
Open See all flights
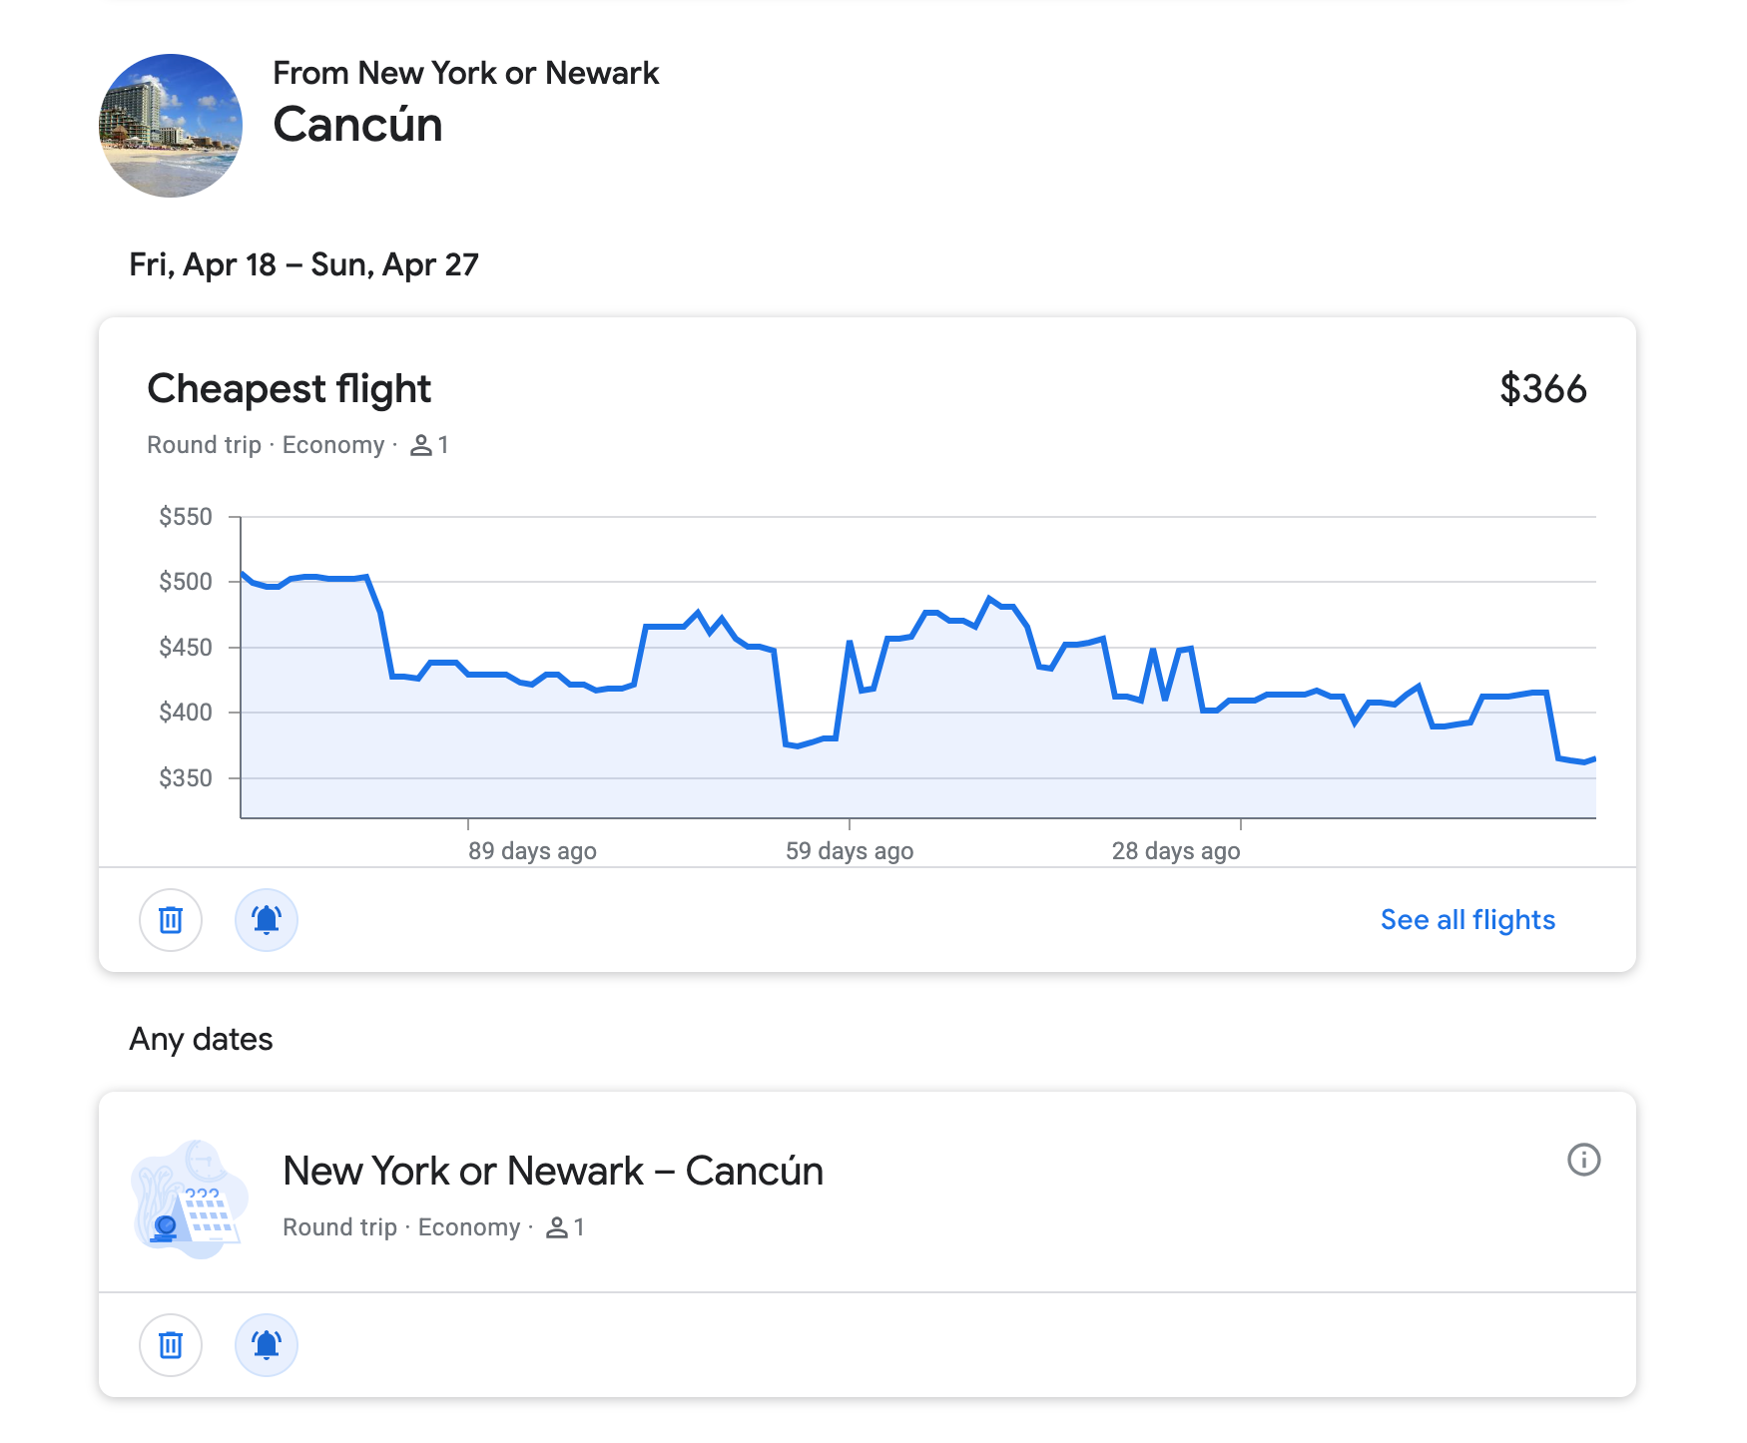coord(1467,919)
